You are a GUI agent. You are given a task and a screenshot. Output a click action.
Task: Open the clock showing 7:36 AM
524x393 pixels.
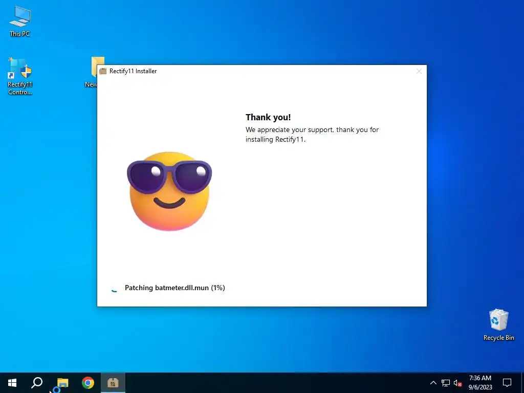(480, 383)
